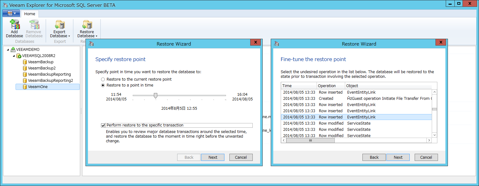This screenshot has width=479, height=186.
Task: Select first Row modified ServiceState row
Action: (357, 123)
